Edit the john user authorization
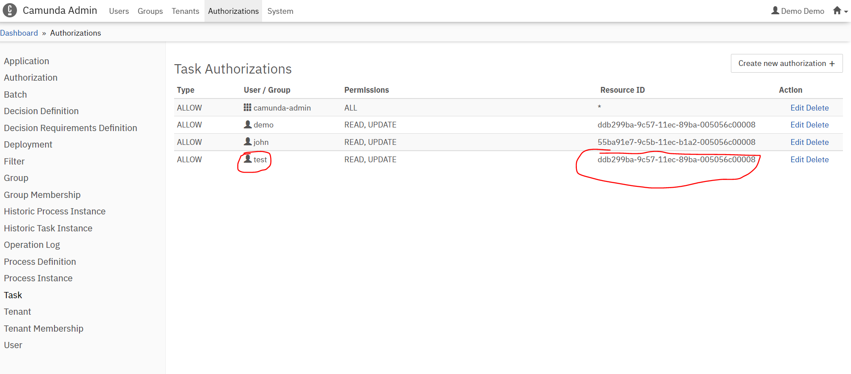This screenshot has height=374, width=851. coord(797,142)
